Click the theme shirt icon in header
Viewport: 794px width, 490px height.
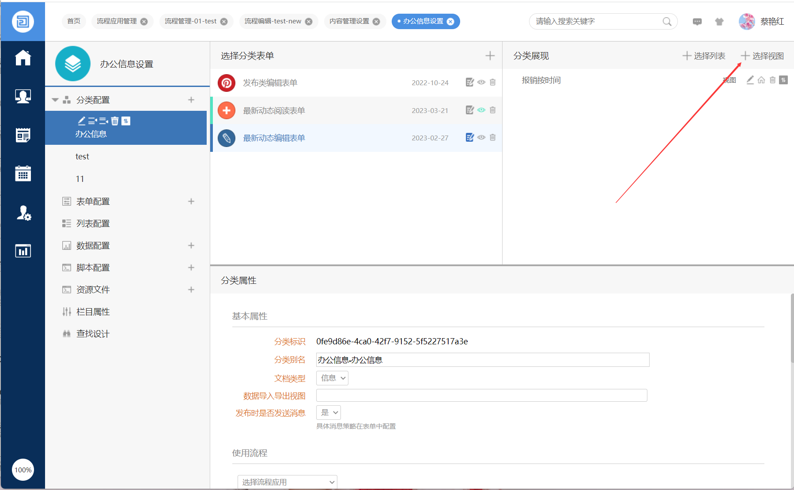pos(719,22)
